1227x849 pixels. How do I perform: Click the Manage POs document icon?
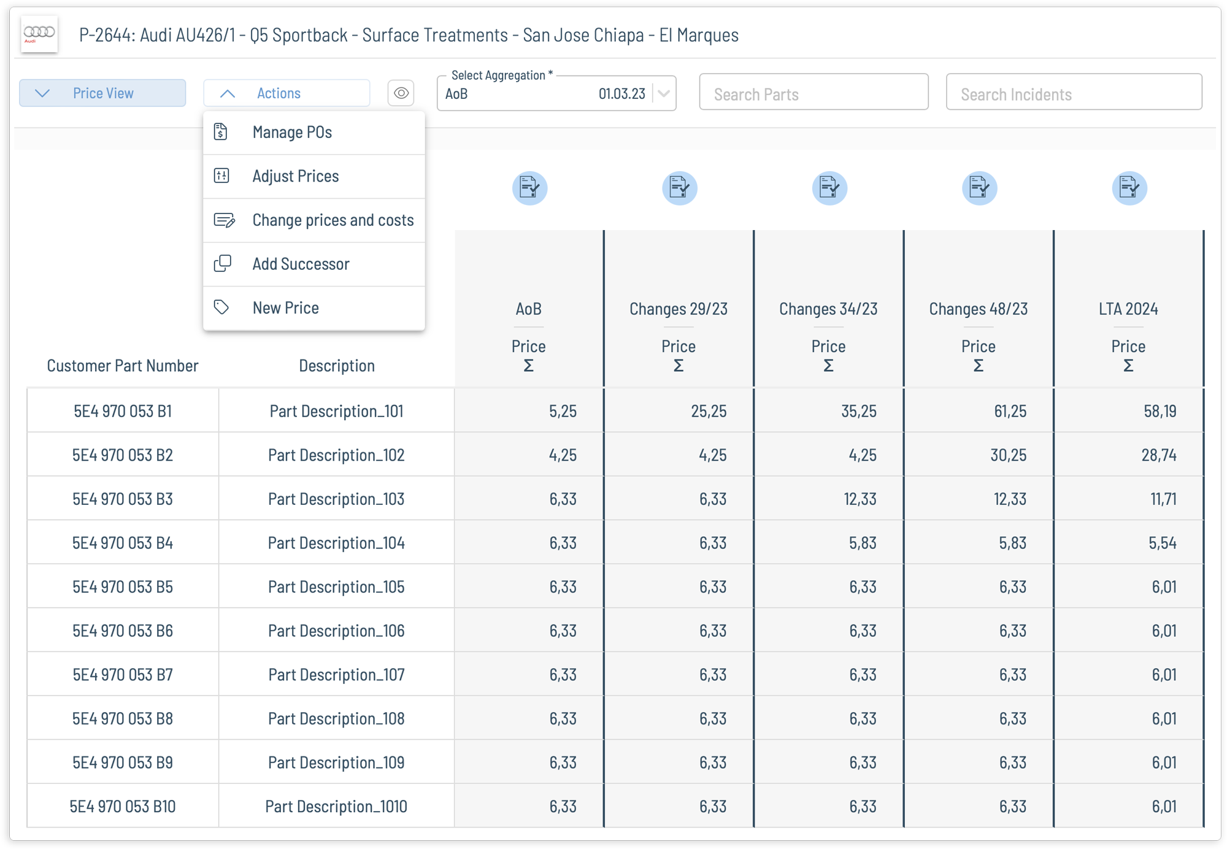click(x=221, y=132)
